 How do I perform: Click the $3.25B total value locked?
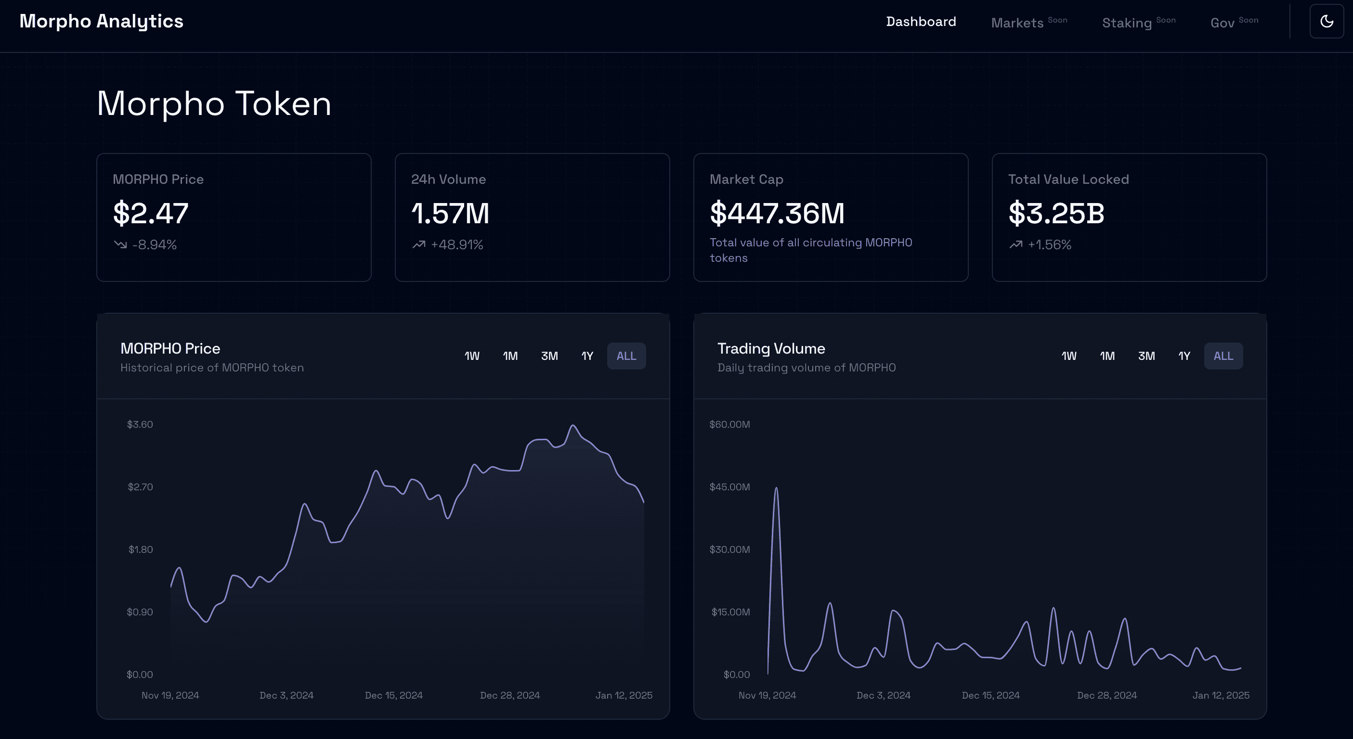pos(1056,213)
